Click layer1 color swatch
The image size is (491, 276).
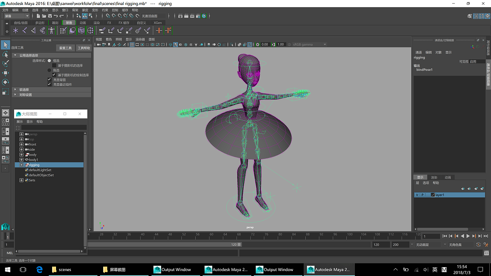pos(433,195)
